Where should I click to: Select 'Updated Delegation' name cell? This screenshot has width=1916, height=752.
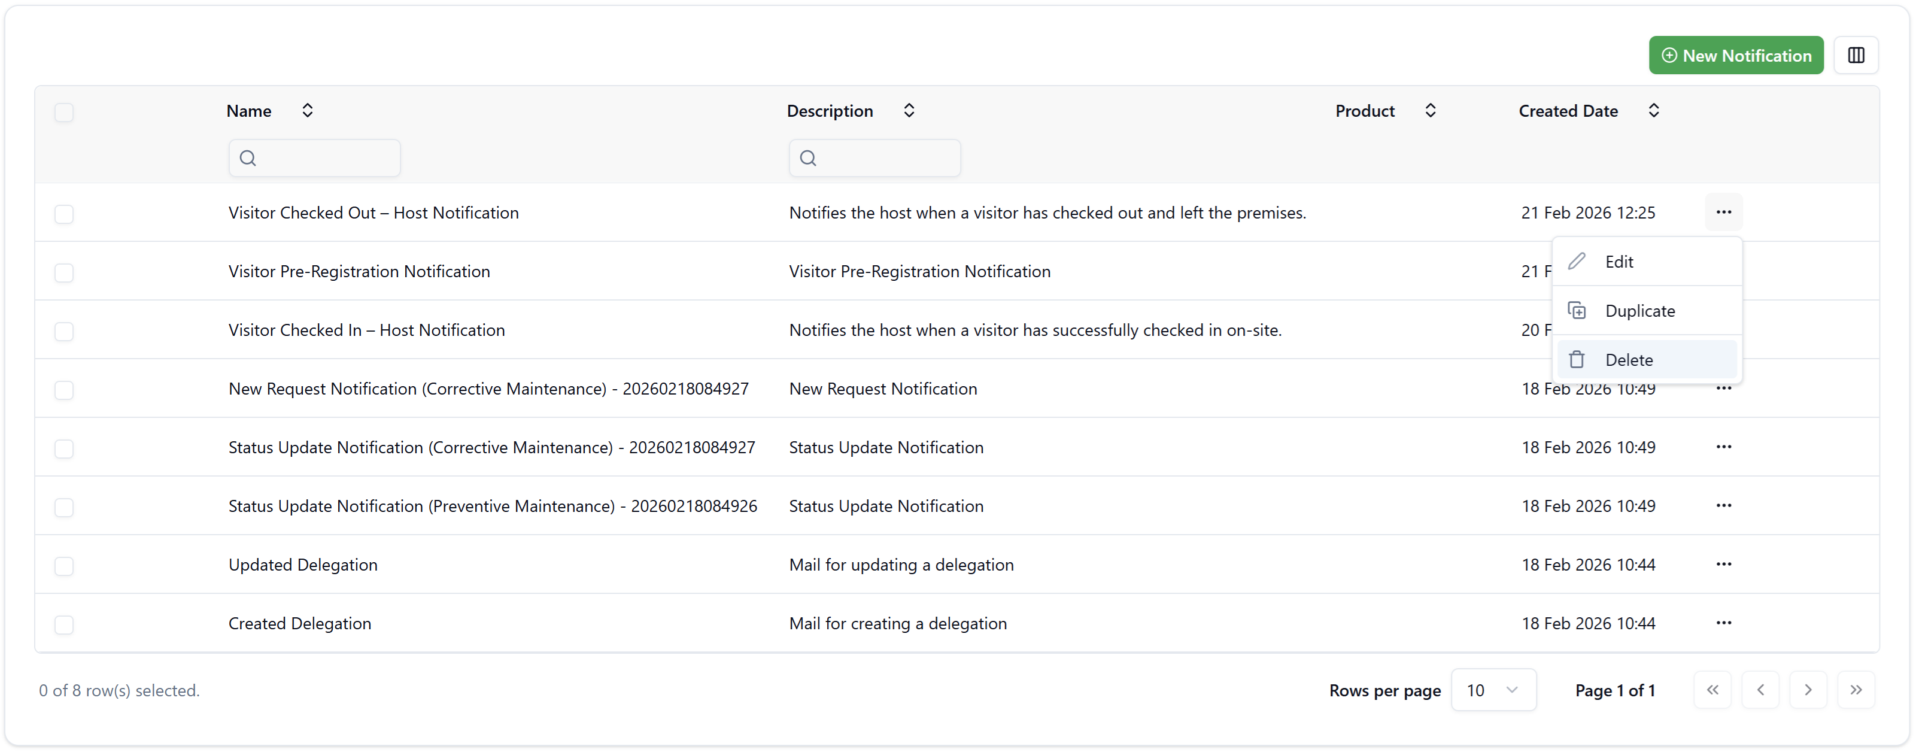(303, 565)
